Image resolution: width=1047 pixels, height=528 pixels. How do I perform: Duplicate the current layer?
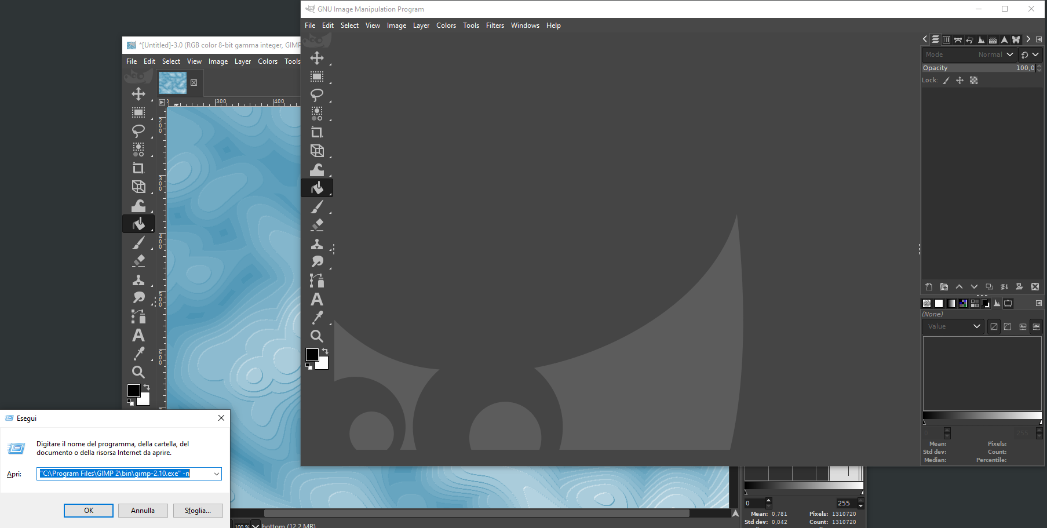coord(989,287)
